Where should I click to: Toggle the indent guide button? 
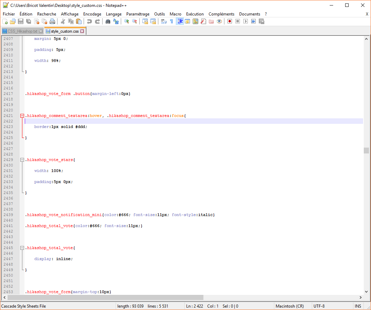(180, 21)
